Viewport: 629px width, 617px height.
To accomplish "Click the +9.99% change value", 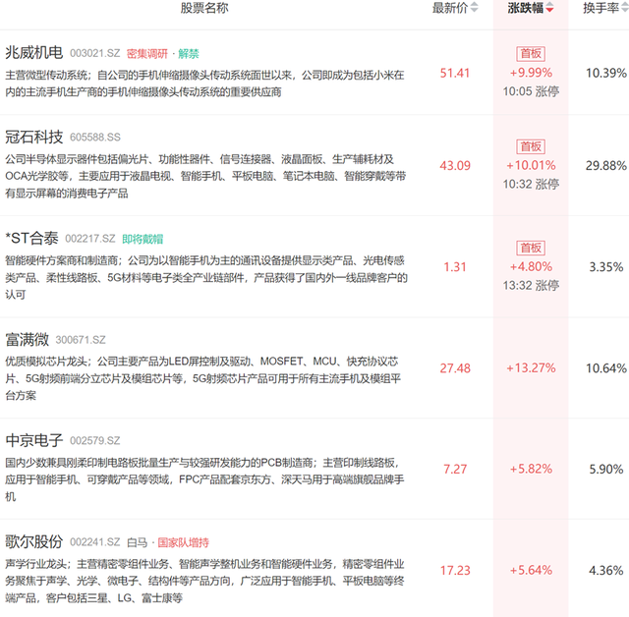I will tap(531, 73).
